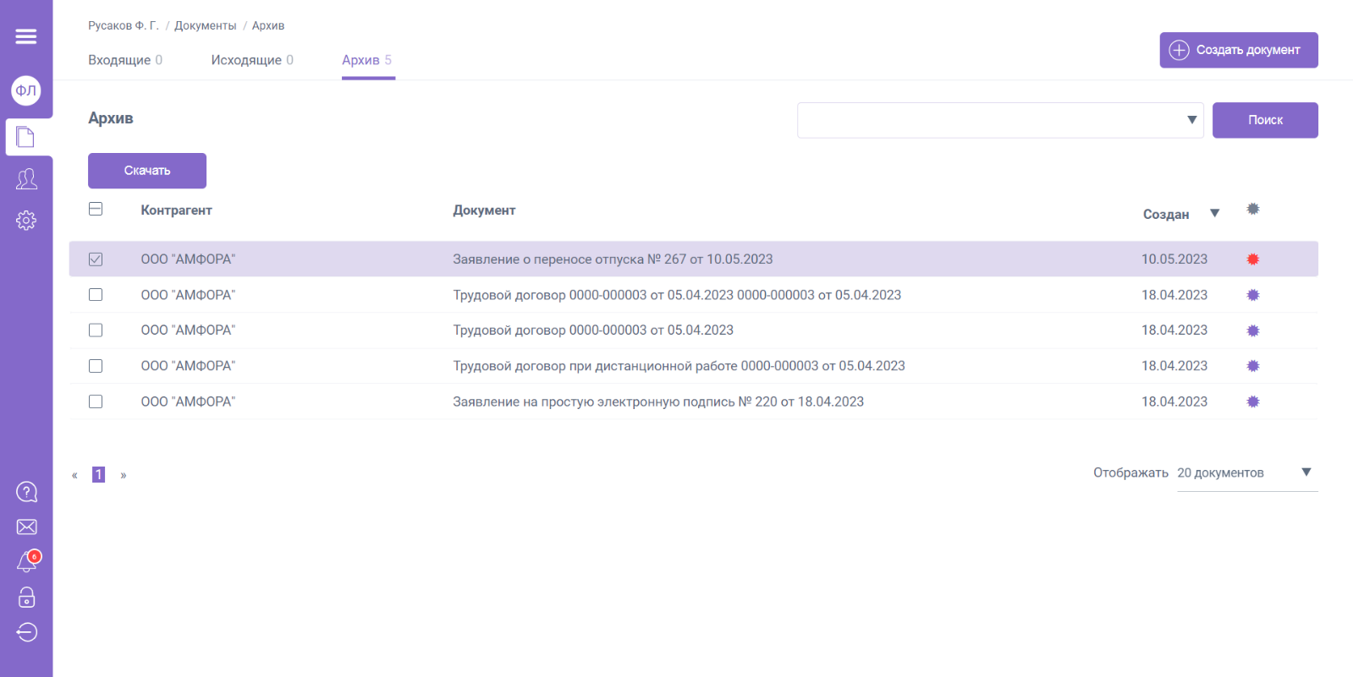Expand the search filter dropdown arrow
Image resolution: width=1353 pixels, height=677 pixels.
(1191, 120)
